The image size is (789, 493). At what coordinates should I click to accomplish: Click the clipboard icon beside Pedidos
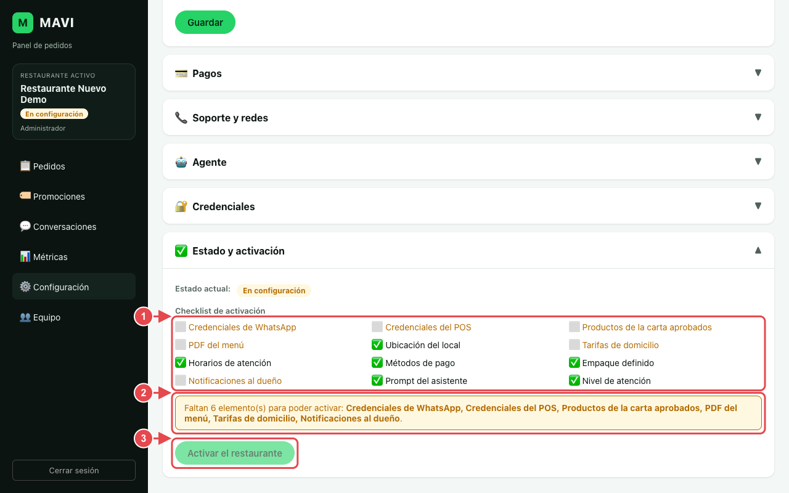(x=25, y=166)
